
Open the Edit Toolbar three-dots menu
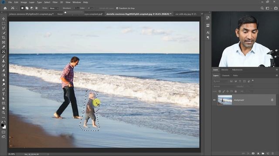click(3, 117)
